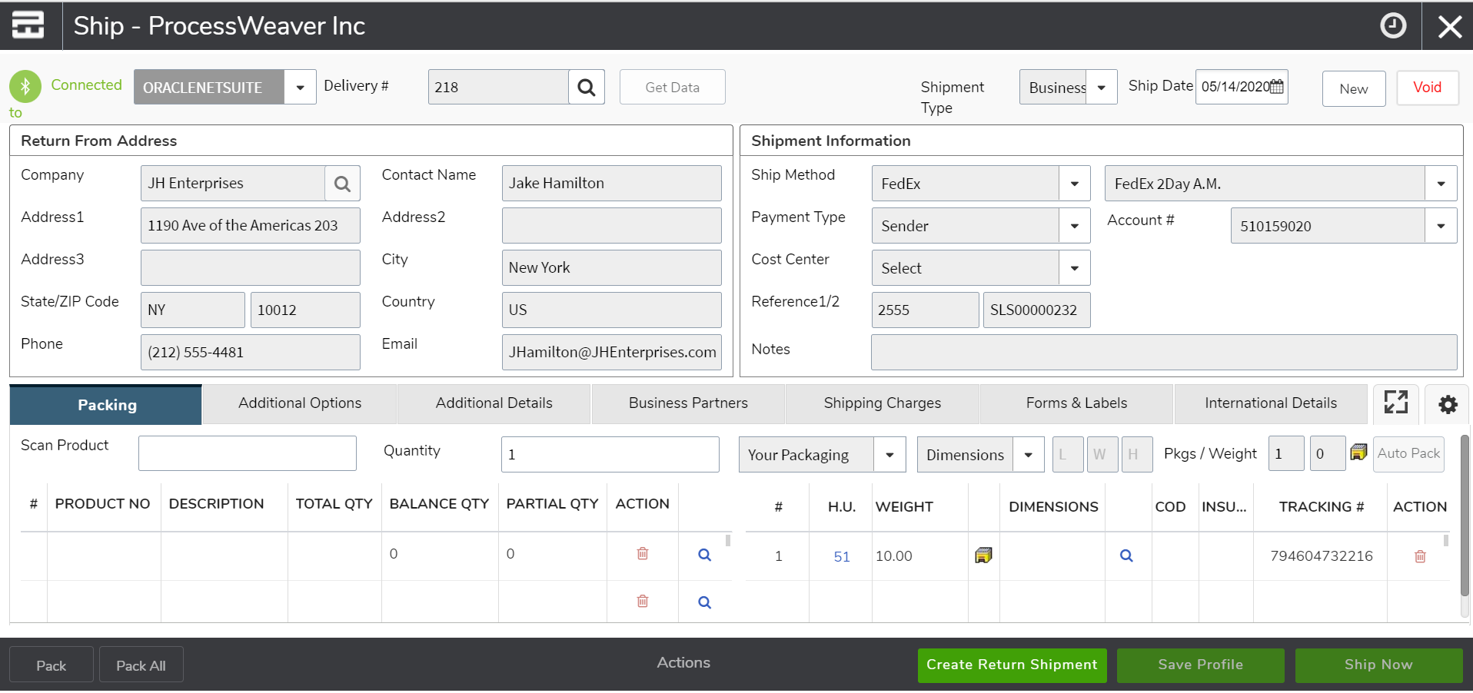The width and height of the screenshot is (1473, 693).
Task: Open the history clock icon in header
Action: pyautogui.click(x=1392, y=26)
